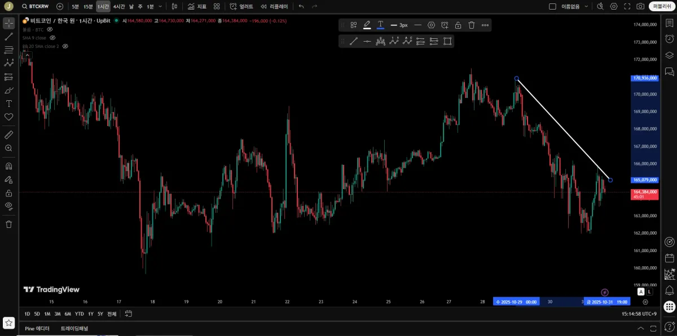The width and height of the screenshot is (677, 336).
Task: Add alert on the trend line drawing
Action: [445, 25]
